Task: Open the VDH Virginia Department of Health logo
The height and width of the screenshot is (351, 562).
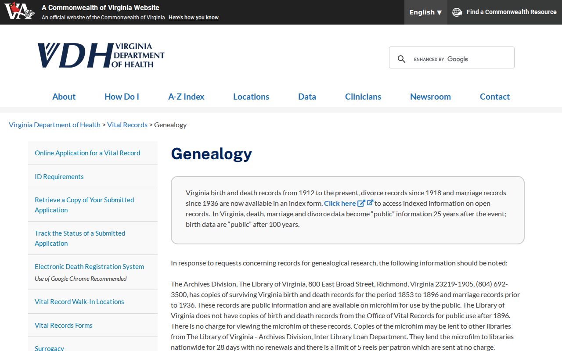Action: (x=101, y=55)
